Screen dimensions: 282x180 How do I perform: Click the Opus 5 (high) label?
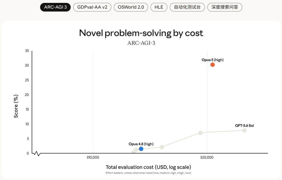pos(212,60)
